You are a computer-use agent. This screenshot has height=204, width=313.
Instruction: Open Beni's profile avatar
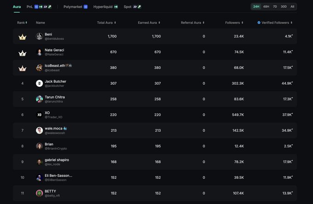click(39, 36)
